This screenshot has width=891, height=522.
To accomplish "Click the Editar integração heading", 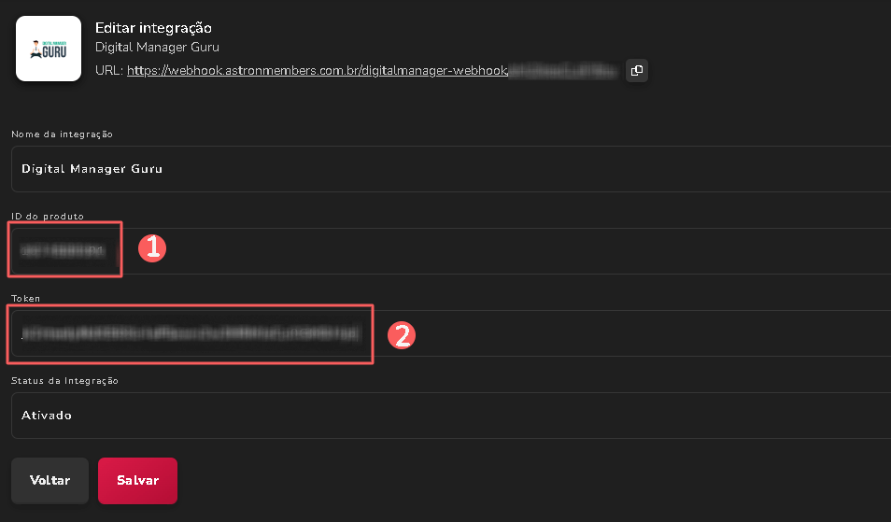I will [x=154, y=28].
